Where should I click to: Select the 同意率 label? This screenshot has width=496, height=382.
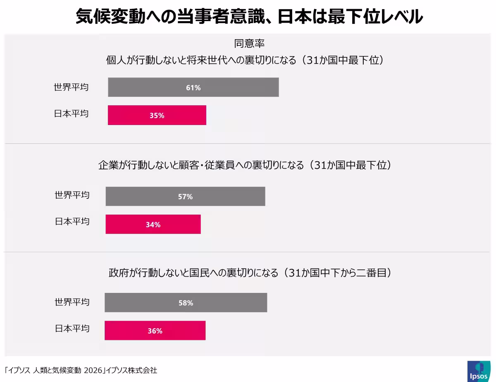click(249, 43)
